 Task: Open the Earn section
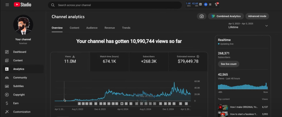point(16,103)
